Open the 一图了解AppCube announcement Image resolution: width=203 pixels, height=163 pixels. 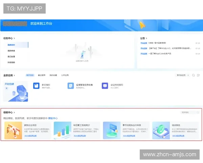click(160, 54)
